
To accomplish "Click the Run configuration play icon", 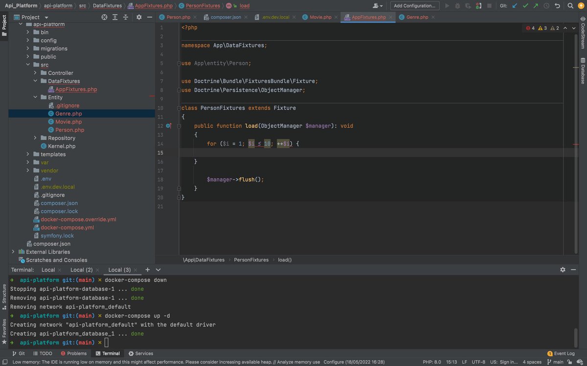I will (447, 6).
